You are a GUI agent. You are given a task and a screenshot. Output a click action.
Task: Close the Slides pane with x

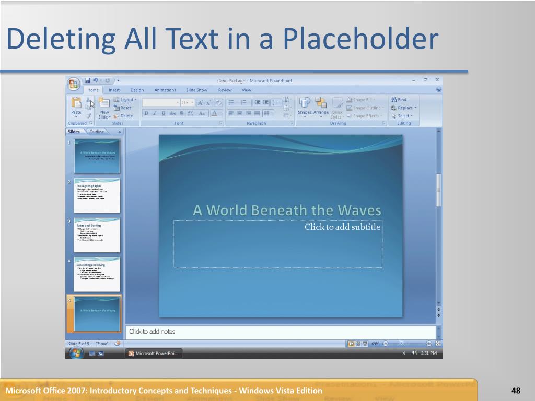coord(120,132)
